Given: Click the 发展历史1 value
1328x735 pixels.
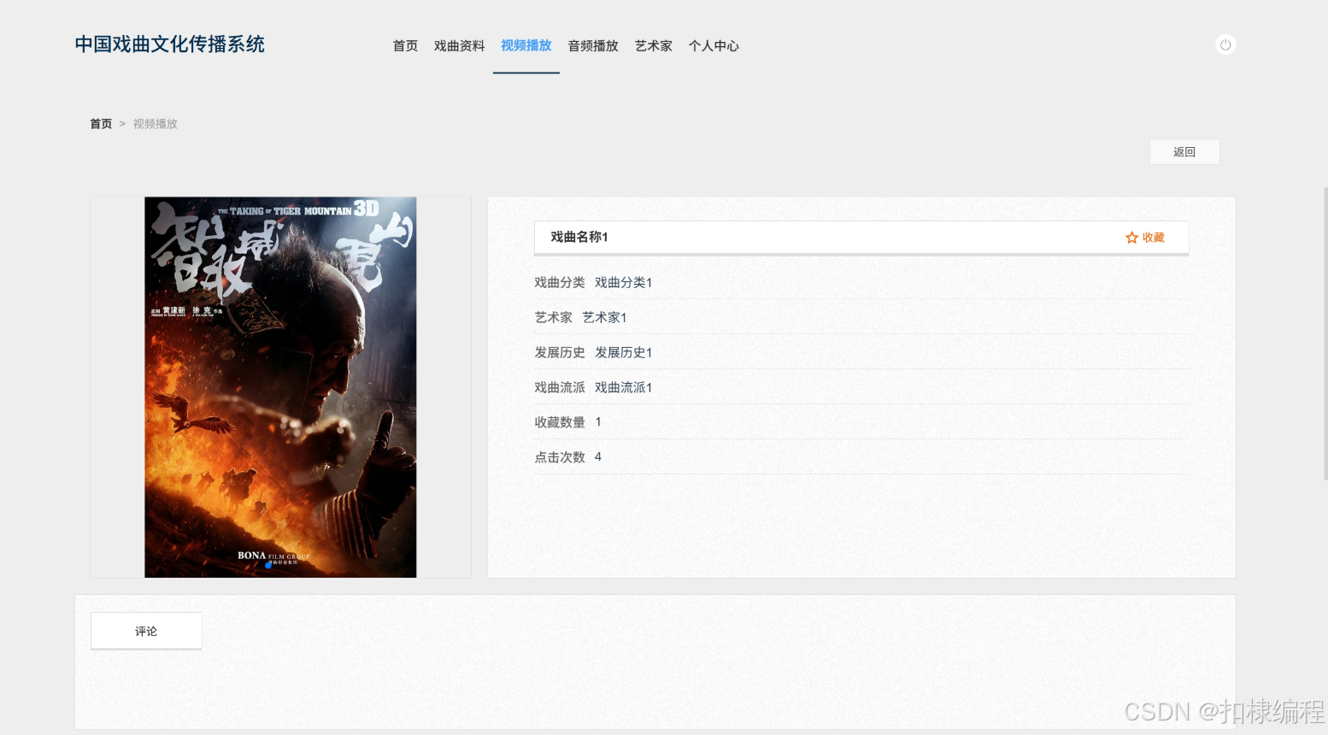Looking at the screenshot, I should click(x=624, y=353).
